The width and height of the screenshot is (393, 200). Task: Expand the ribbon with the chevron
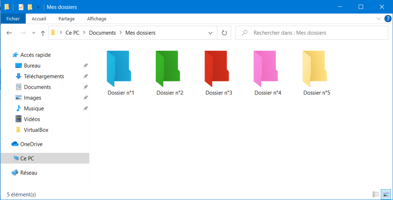[x=379, y=19]
